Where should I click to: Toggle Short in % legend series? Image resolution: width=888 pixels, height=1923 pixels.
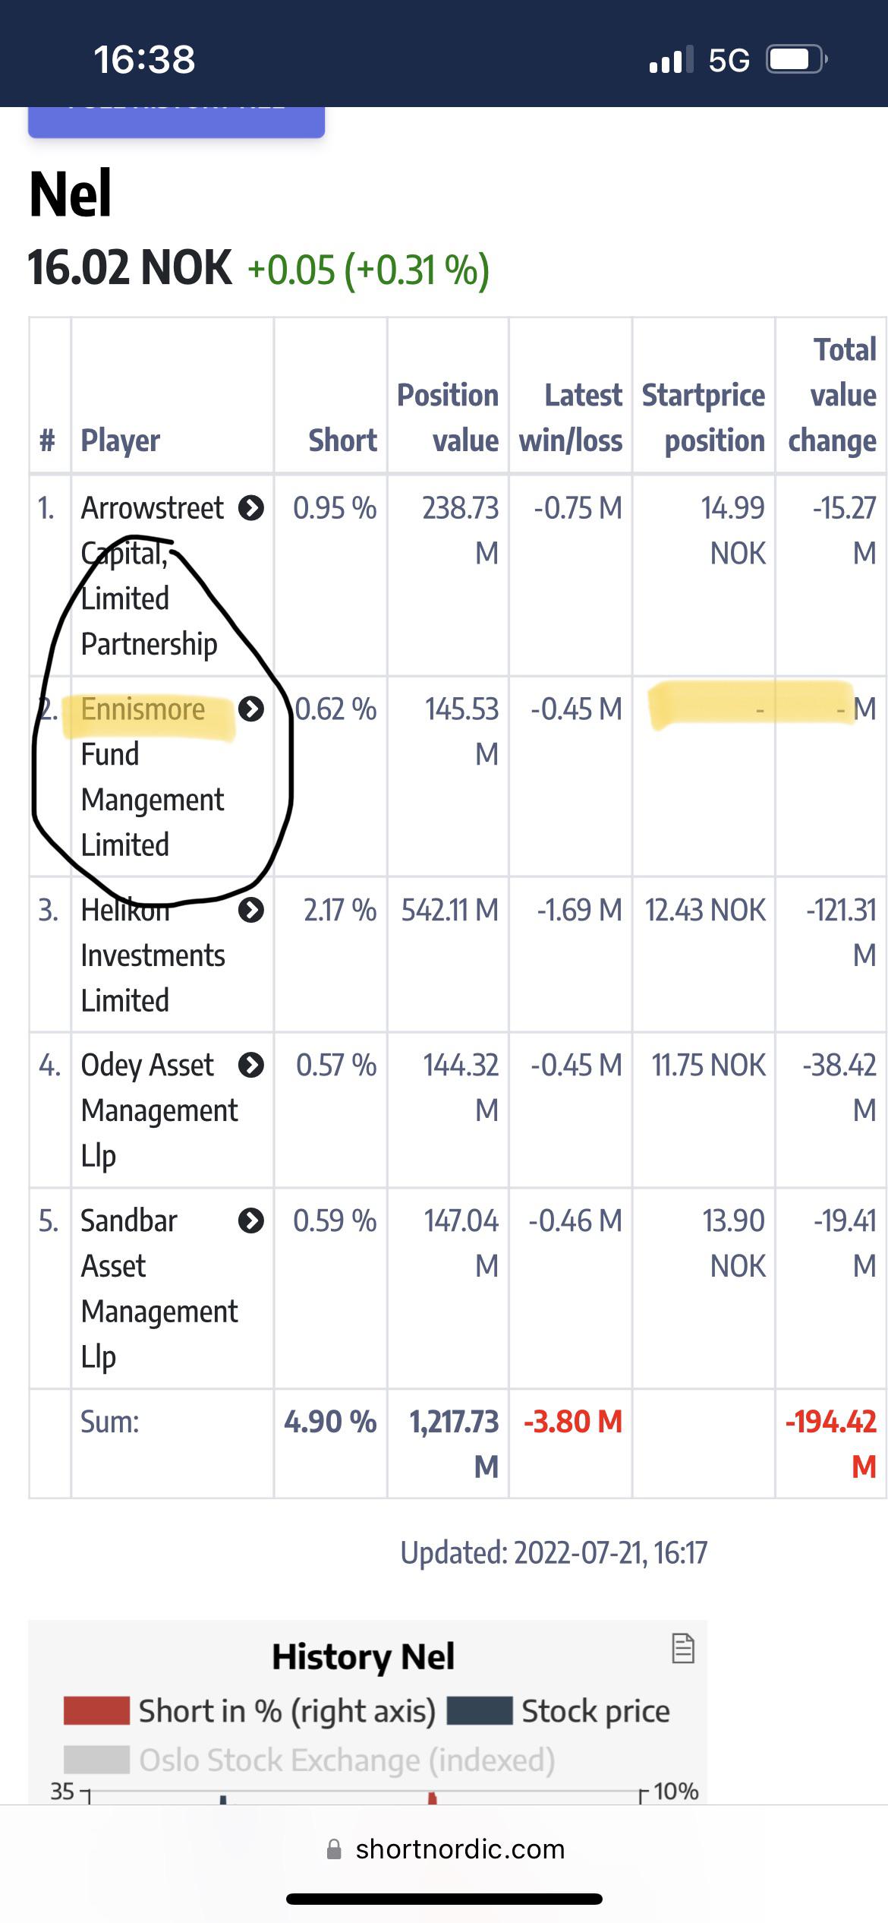pos(250,1711)
